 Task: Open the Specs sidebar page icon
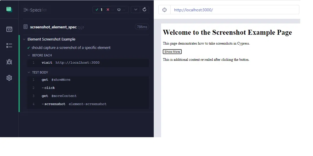pos(9,29)
